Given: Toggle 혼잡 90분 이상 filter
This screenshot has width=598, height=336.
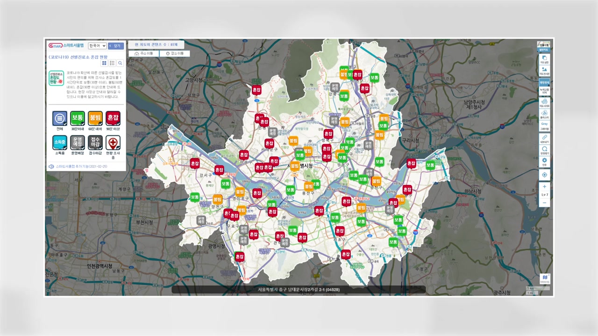Looking at the screenshot, I should [x=113, y=119].
